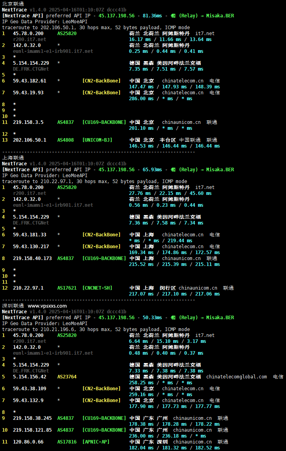
Task: Click the 236.00 ms latency value
Action: 141,436
